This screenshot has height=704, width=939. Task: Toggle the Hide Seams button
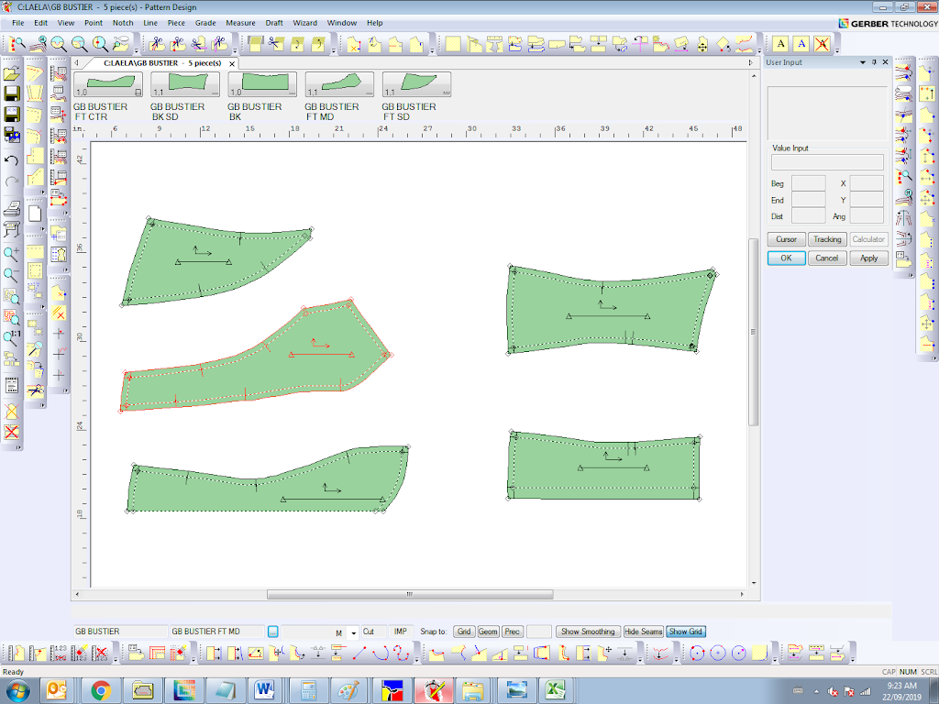643,632
